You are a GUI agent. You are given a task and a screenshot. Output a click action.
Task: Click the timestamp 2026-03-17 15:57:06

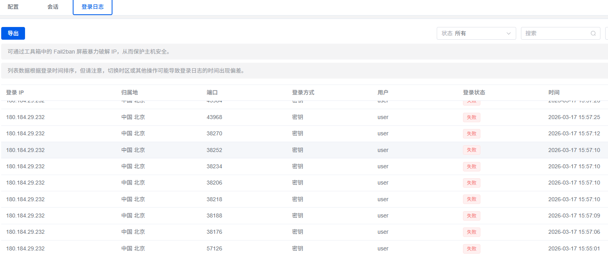click(x=574, y=232)
